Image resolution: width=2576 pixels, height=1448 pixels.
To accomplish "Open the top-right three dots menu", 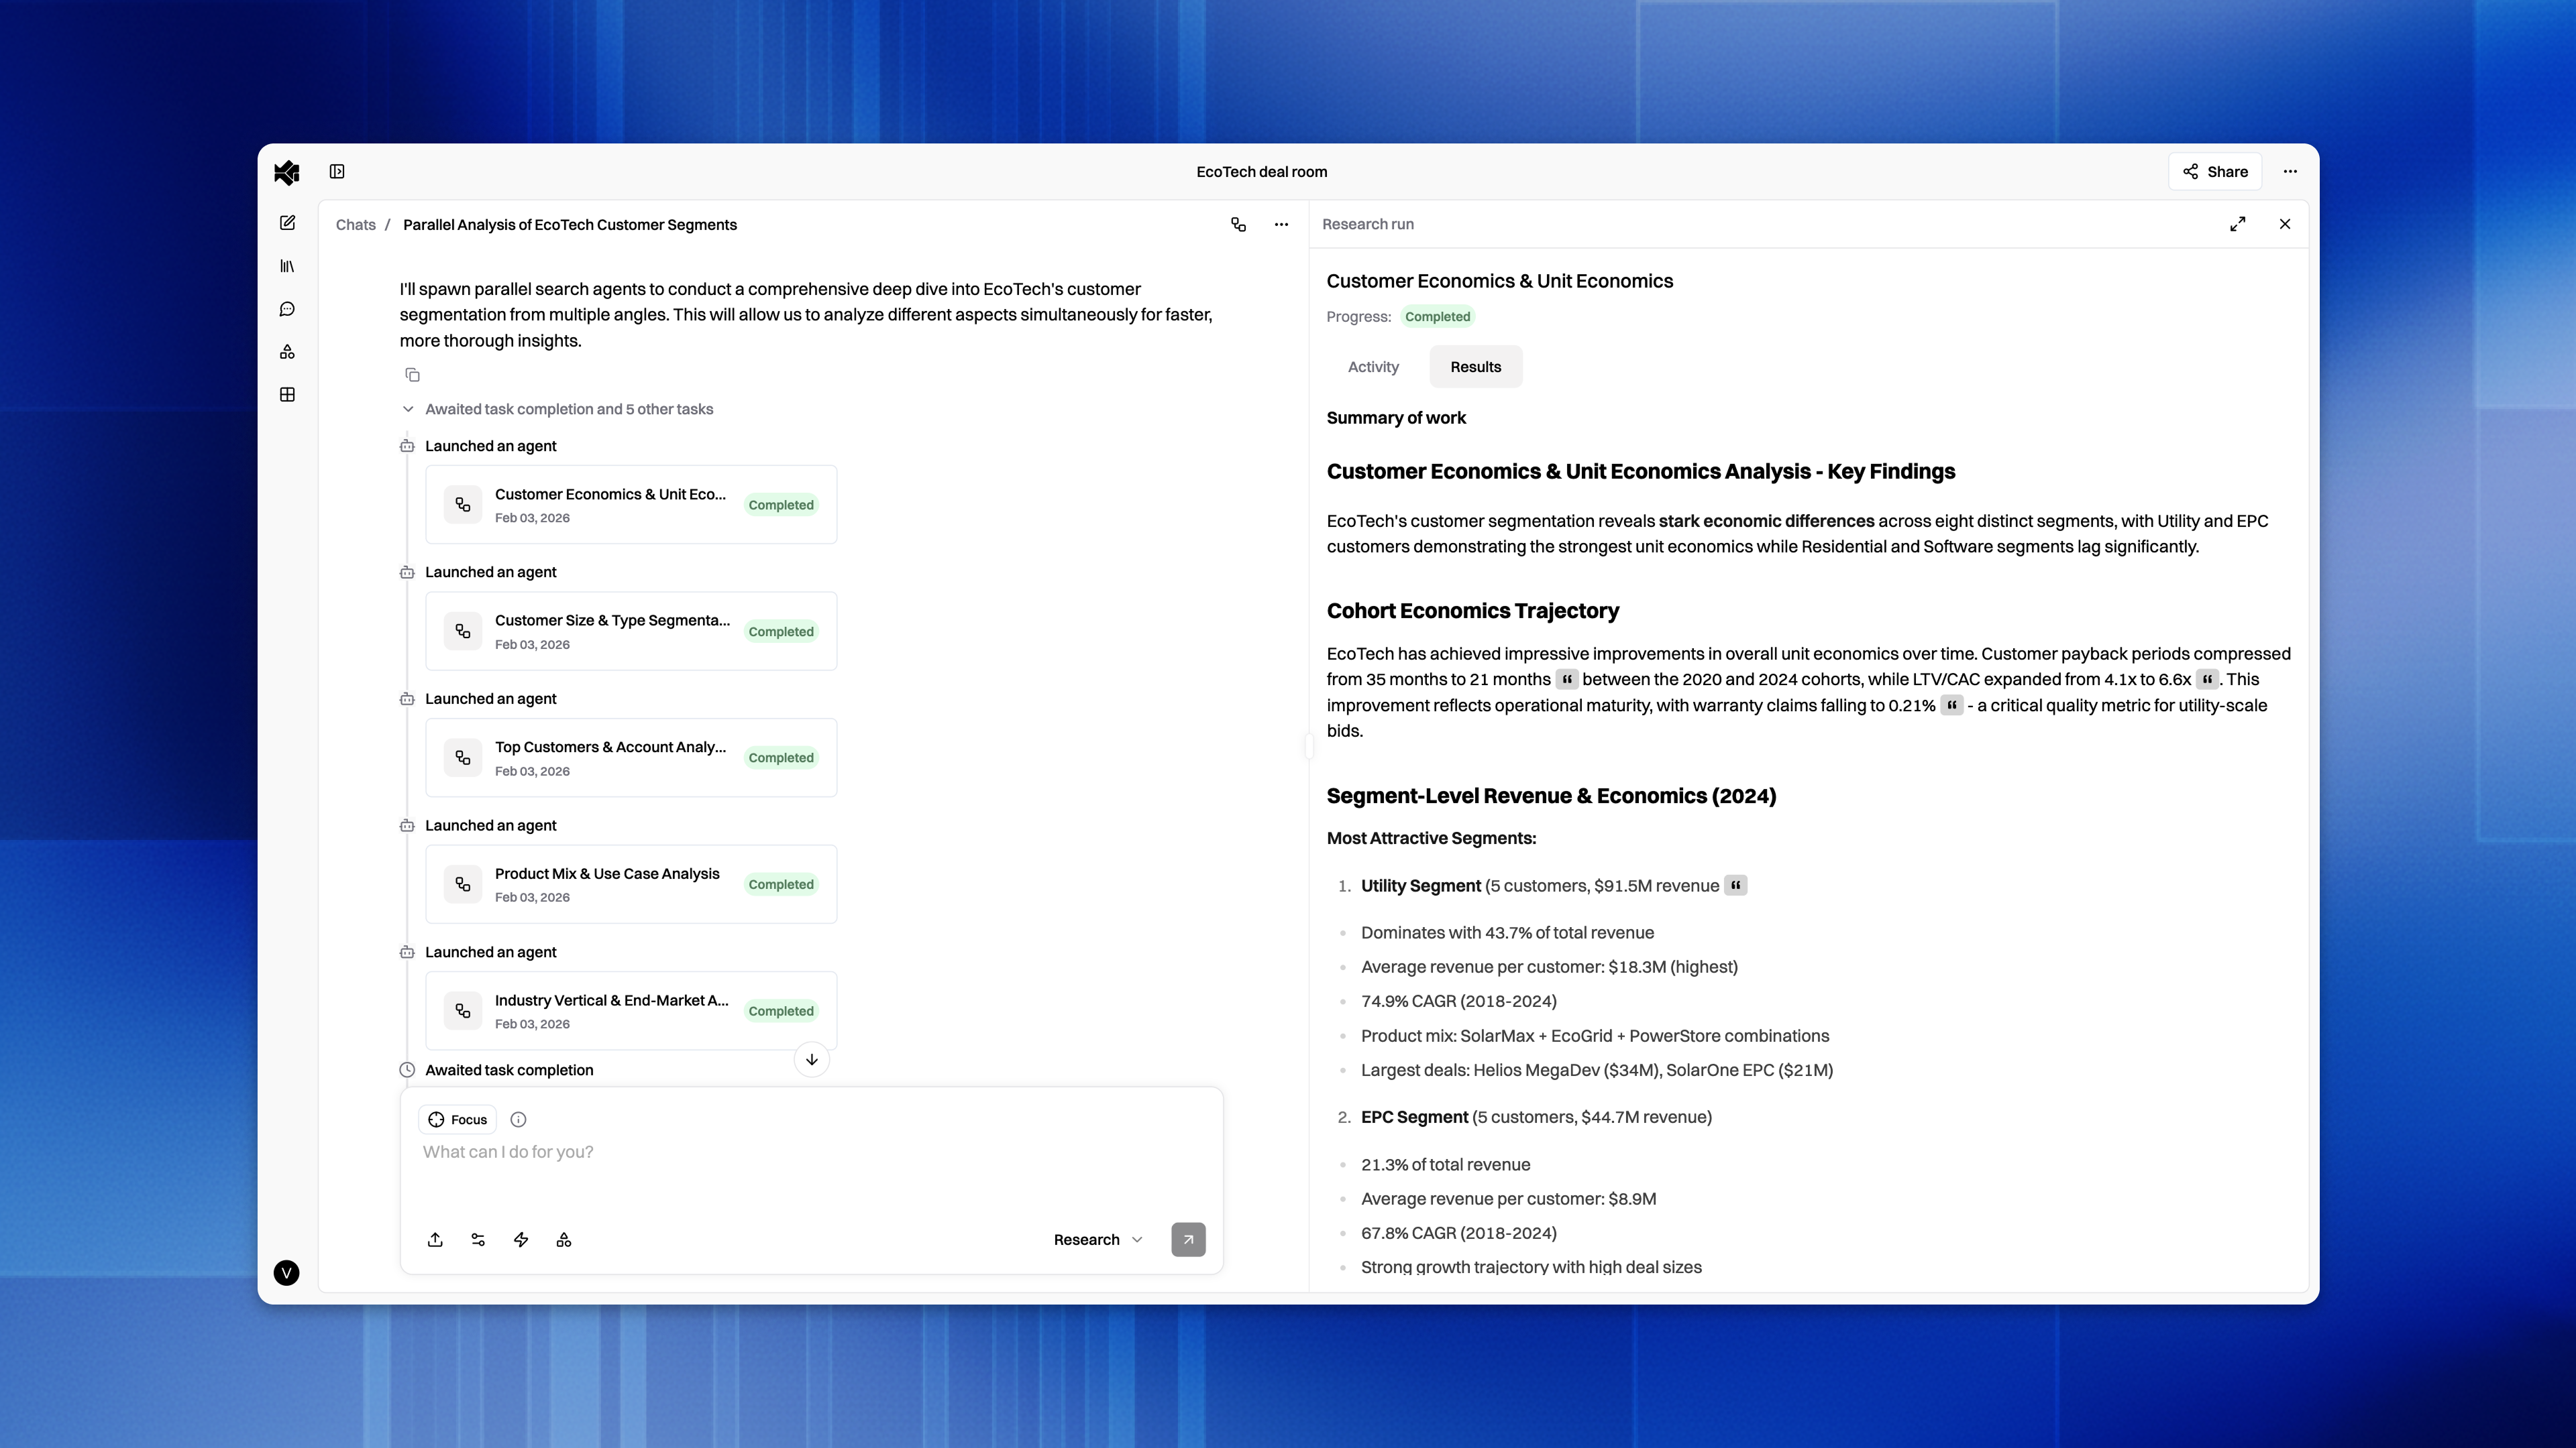I will click(2289, 172).
